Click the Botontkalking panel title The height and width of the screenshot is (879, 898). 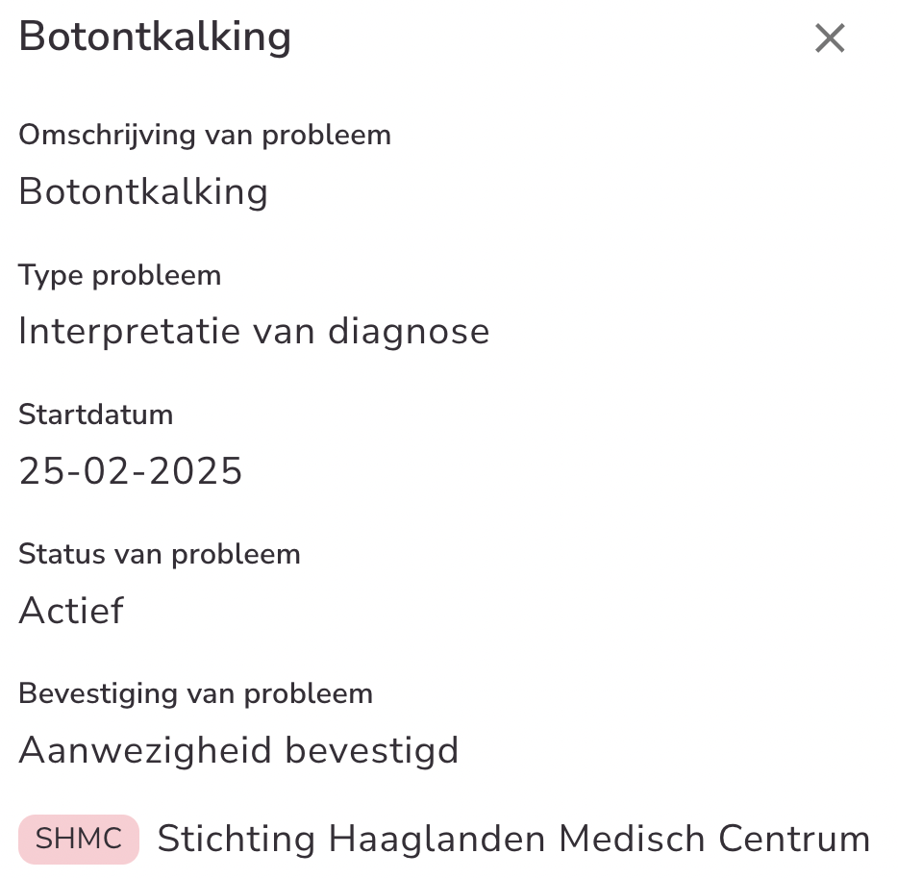[155, 38]
